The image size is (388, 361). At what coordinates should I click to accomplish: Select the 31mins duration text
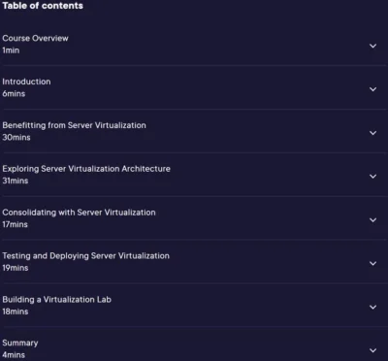(x=16, y=180)
